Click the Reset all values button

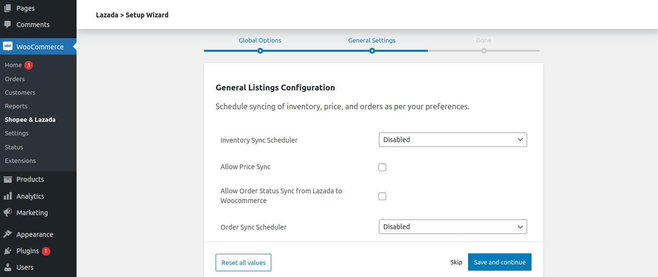pos(243,262)
